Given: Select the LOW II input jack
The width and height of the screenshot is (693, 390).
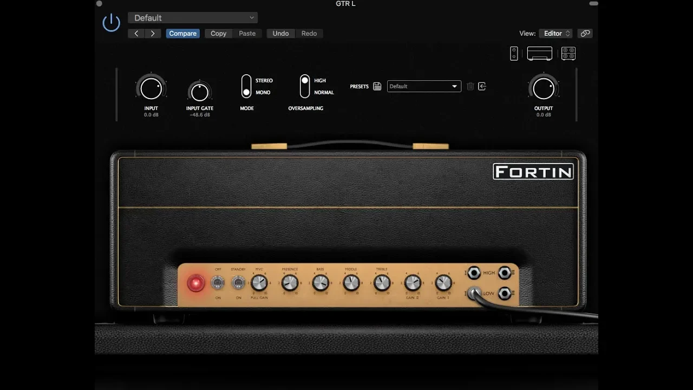Looking at the screenshot, I should click(505, 294).
